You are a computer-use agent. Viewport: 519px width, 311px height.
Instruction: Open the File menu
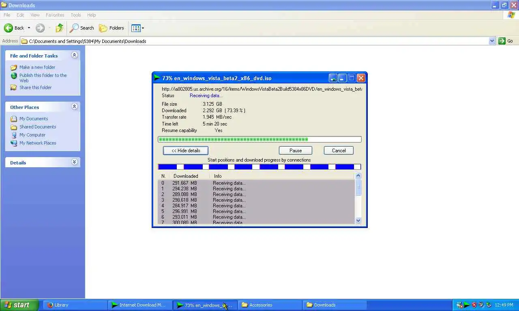click(x=7, y=15)
